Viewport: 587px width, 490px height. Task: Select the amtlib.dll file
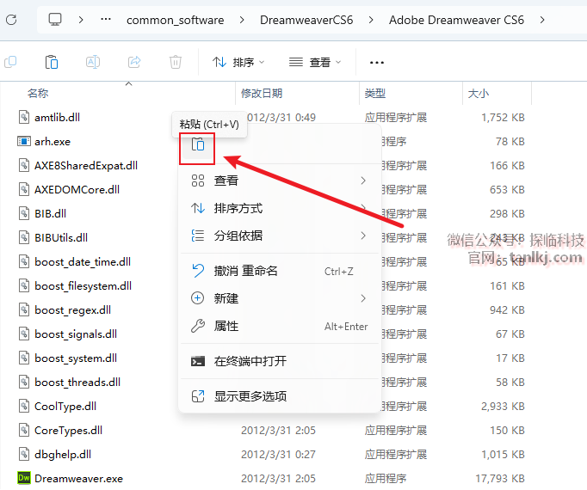tap(58, 118)
